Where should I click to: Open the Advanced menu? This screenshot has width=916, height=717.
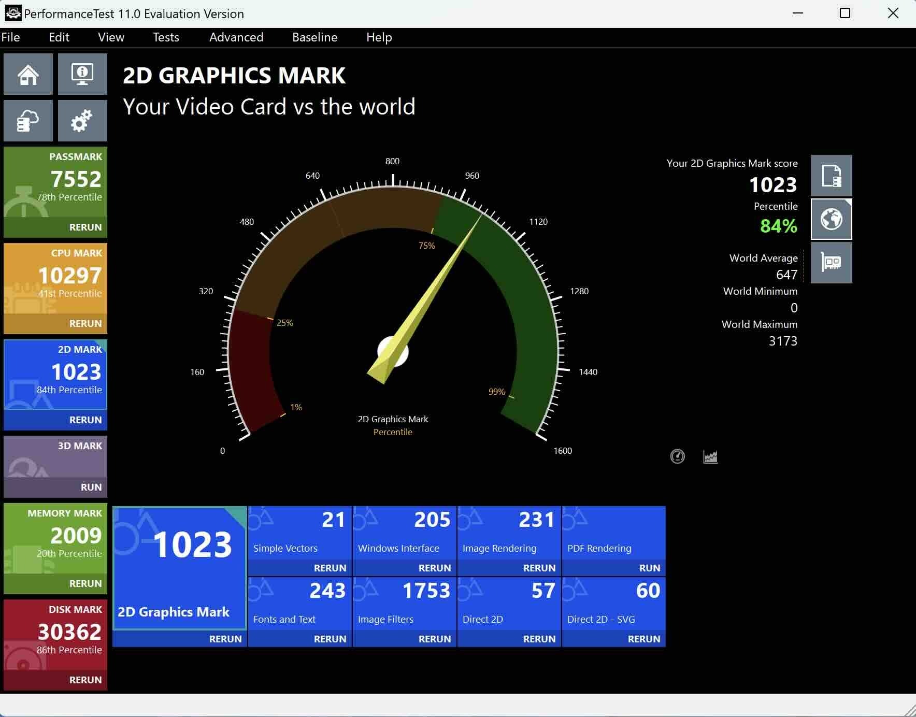[236, 37]
